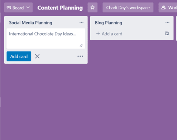
Task: Create card from template in Blog Planning
Action: (x=167, y=33)
